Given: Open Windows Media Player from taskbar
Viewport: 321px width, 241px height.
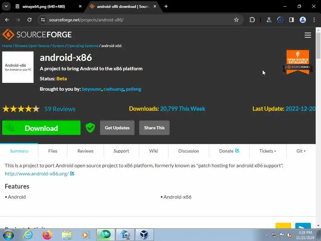Looking at the screenshot, I should click(x=86, y=235).
